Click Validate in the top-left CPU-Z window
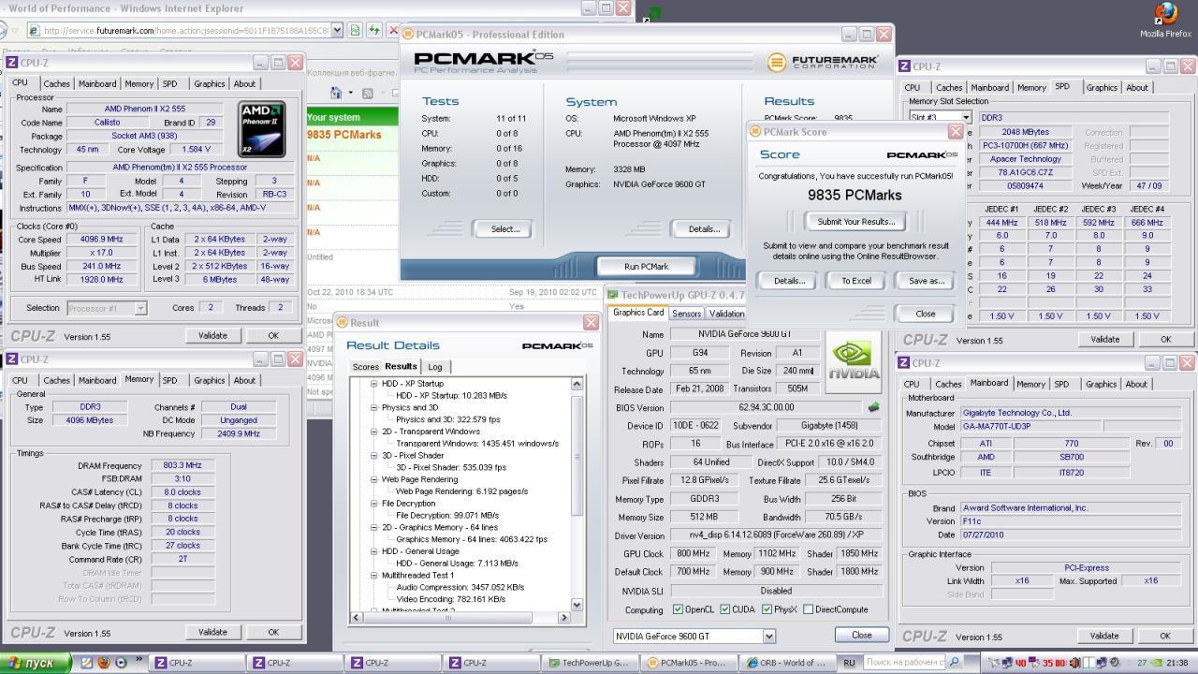Viewport: 1198px width, 674px height. click(212, 335)
